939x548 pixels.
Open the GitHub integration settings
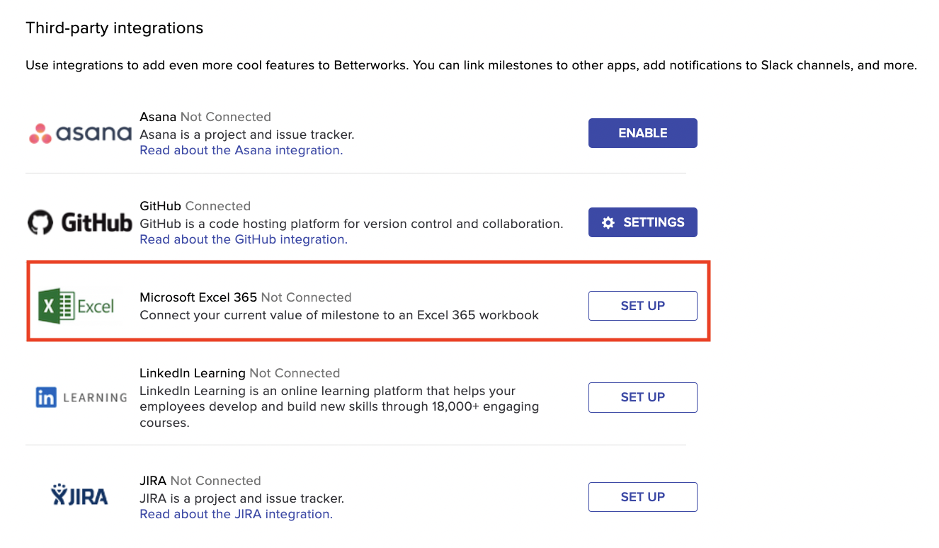(x=642, y=222)
